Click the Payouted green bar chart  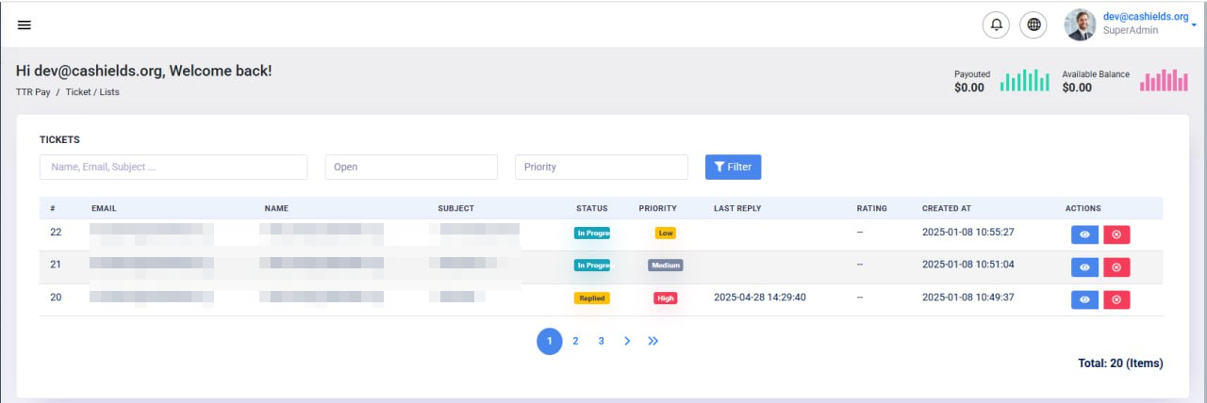[1024, 80]
